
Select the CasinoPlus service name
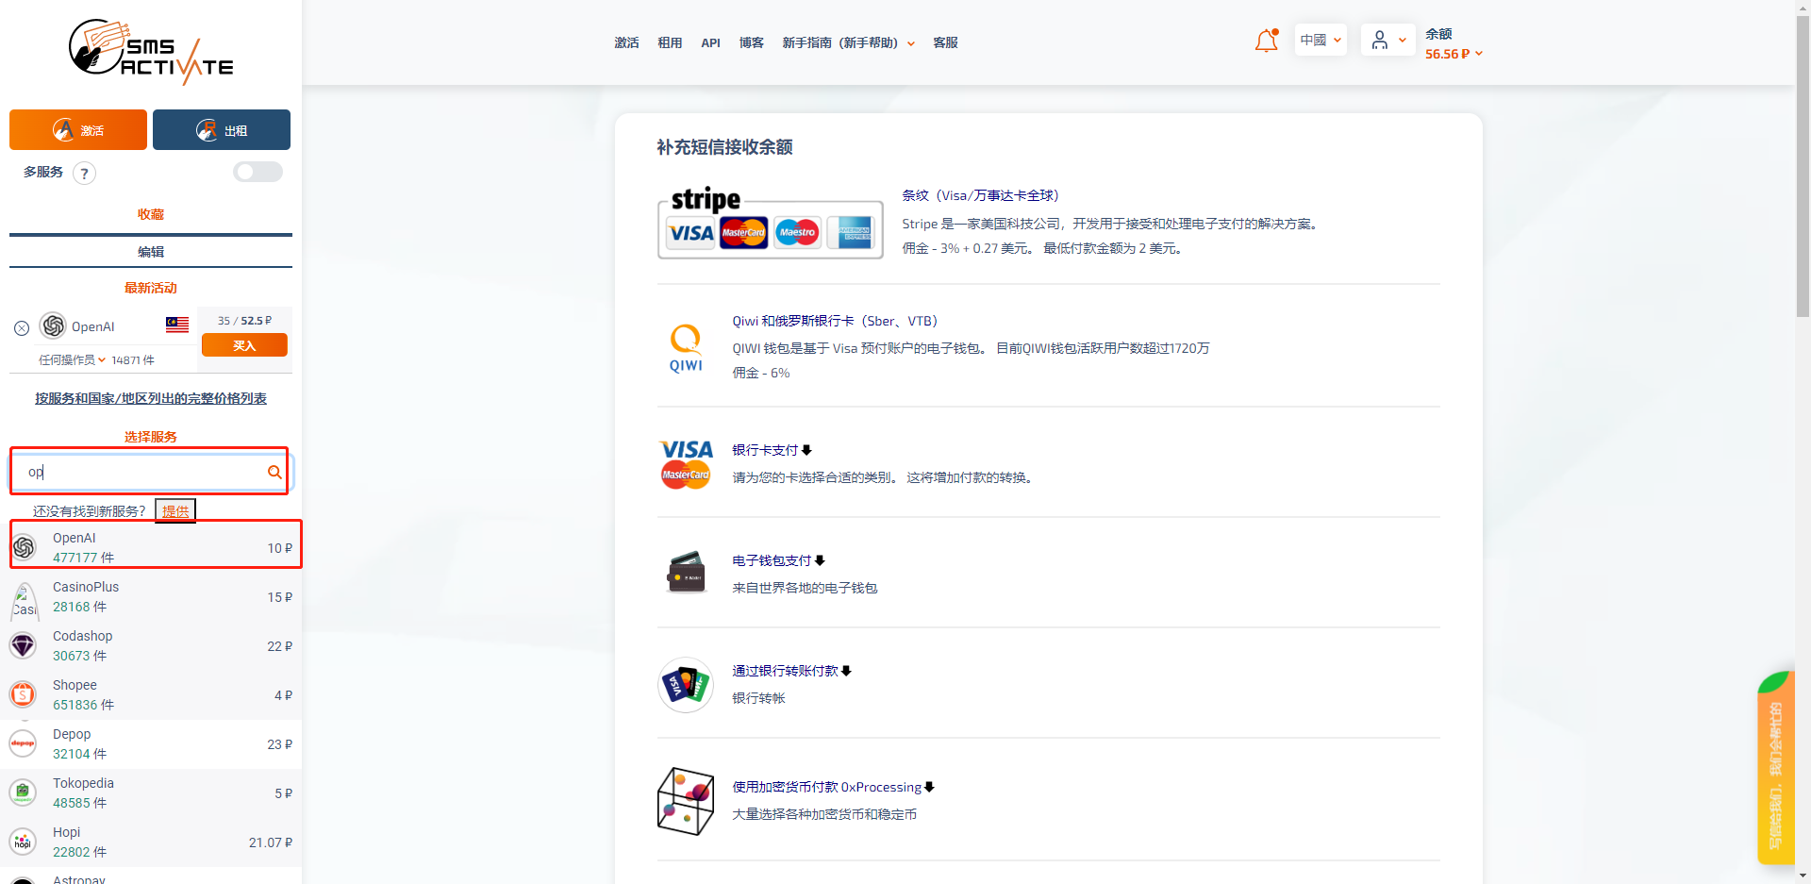click(x=86, y=587)
